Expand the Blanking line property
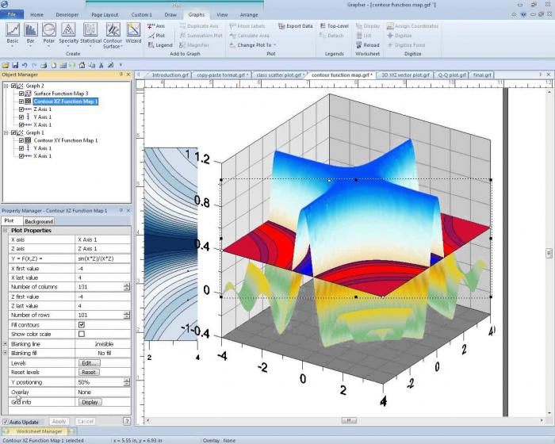Image resolution: width=555 pixels, height=444 pixels. pos(5,344)
